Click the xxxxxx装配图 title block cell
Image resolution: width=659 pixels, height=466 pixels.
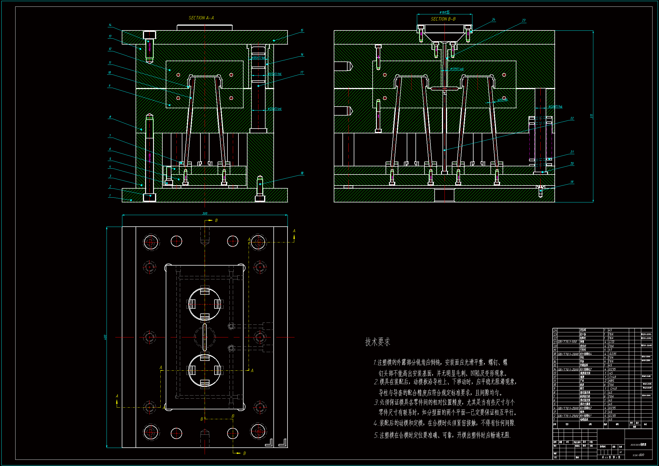click(x=638, y=445)
